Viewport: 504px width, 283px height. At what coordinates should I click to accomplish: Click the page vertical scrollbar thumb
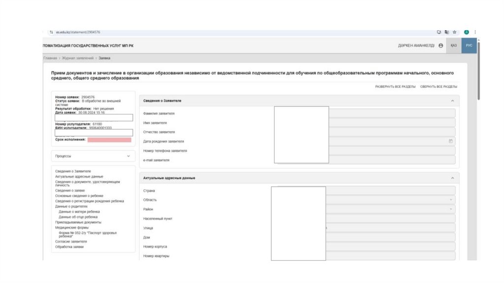pos(478,70)
